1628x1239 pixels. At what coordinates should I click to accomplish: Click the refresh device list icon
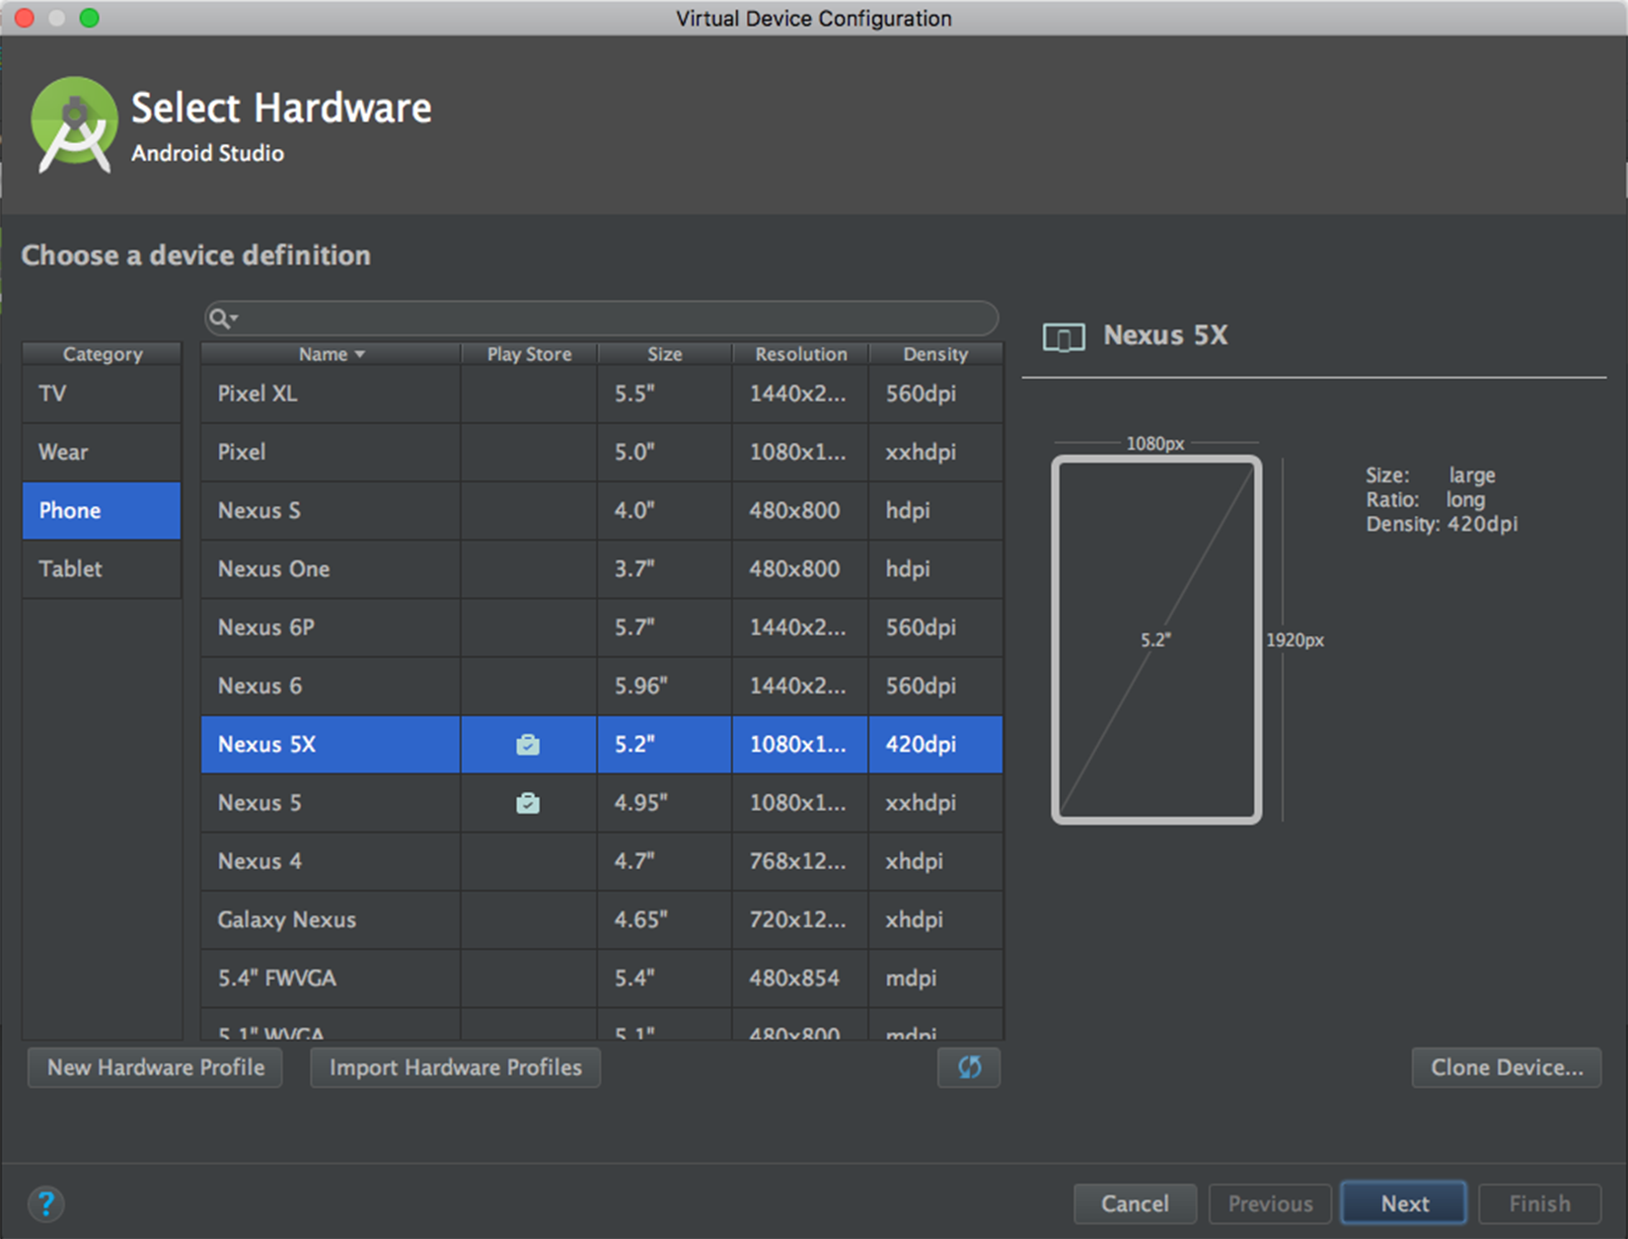click(969, 1067)
